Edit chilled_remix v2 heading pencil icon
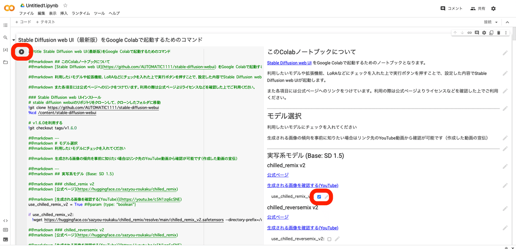This screenshot has height=249, width=516. click(x=505, y=166)
